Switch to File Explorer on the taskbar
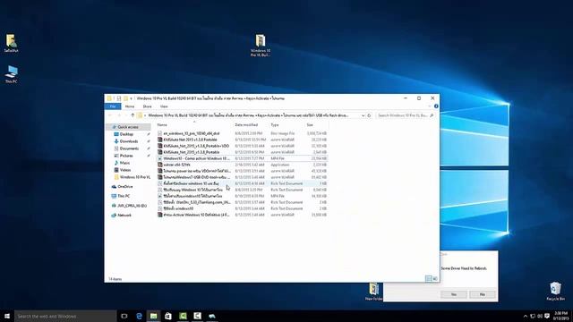 click(x=153, y=316)
